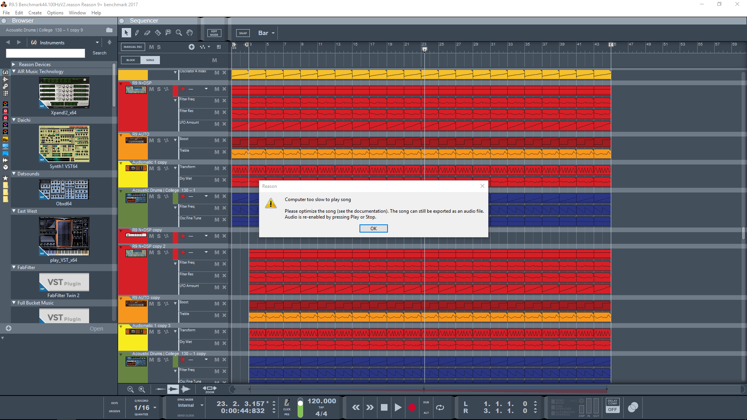This screenshot has width=747, height=420.
Task: Mute the R9 N+DSP track
Action: pos(151,89)
